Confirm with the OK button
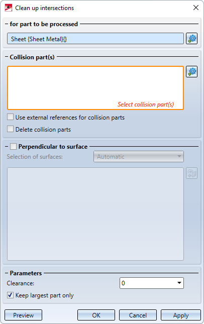The height and width of the screenshot is (324, 204). coord(96,315)
